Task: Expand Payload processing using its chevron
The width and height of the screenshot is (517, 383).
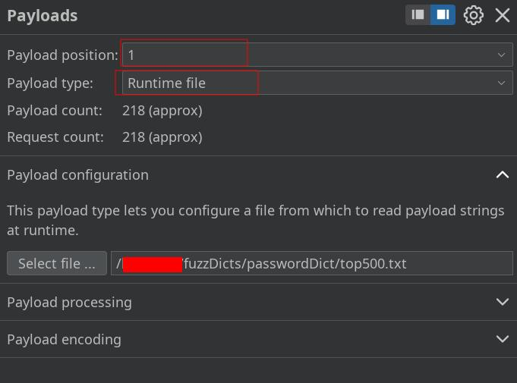Action: click(x=502, y=302)
